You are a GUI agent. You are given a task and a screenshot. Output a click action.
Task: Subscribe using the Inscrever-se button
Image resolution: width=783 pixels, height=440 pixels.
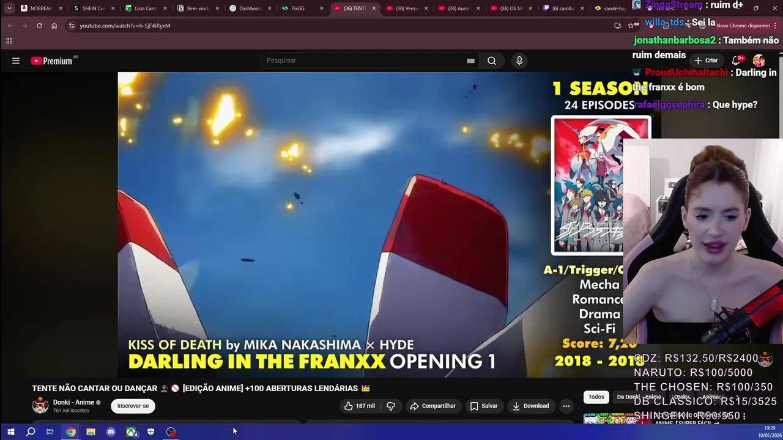tap(133, 406)
